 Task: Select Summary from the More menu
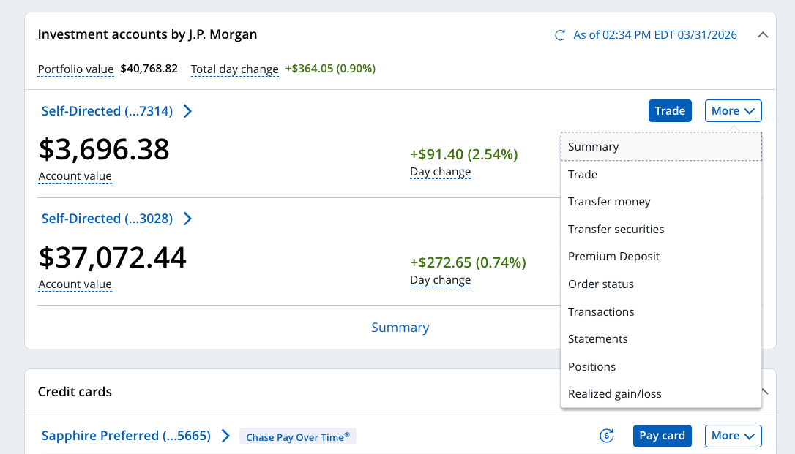tap(661, 147)
